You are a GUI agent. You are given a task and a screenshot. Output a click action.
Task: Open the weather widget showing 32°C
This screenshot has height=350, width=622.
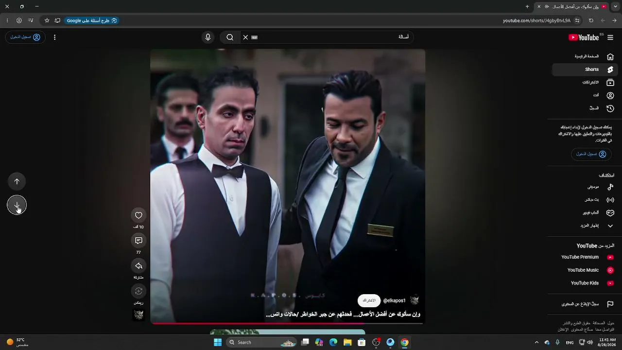tap(17, 342)
